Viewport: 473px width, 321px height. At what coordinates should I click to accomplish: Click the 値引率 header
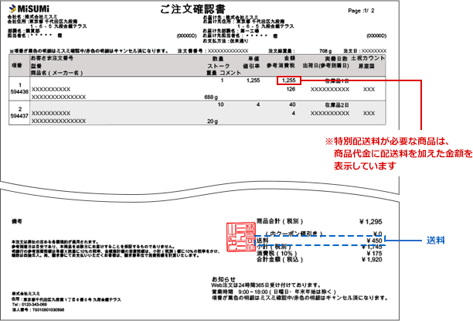[x=252, y=66]
